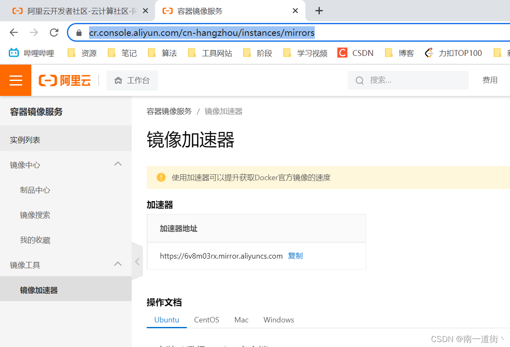This screenshot has width=510, height=347.
Task: Collapse the sidebar with the arrow handle
Action: click(137, 262)
